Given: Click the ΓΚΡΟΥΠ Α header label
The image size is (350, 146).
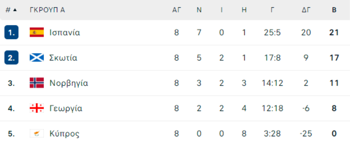Looking at the screenshot, I should tap(47, 10).
